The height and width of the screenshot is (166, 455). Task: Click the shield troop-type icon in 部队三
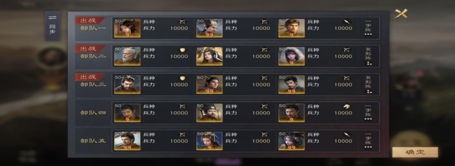click(182, 78)
